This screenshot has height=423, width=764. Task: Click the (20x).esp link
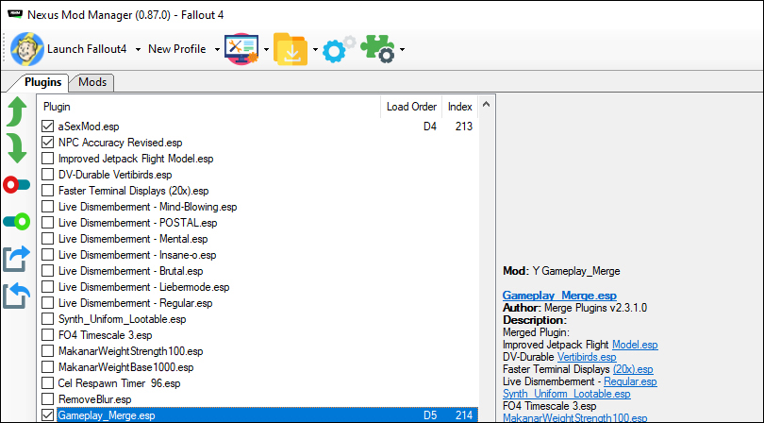tap(633, 369)
